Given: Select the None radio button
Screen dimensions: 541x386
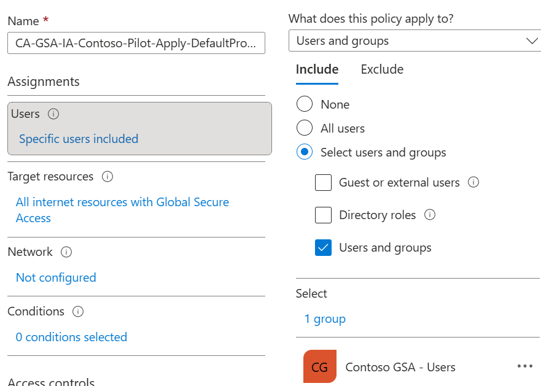Looking at the screenshot, I should [305, 104].
